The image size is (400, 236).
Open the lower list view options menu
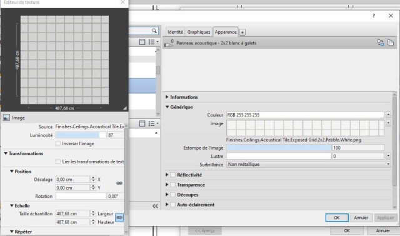coord(154,123)
